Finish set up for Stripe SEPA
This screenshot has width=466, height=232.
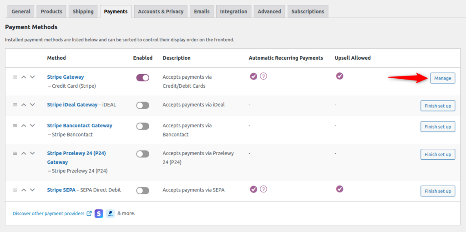(438, 191)
